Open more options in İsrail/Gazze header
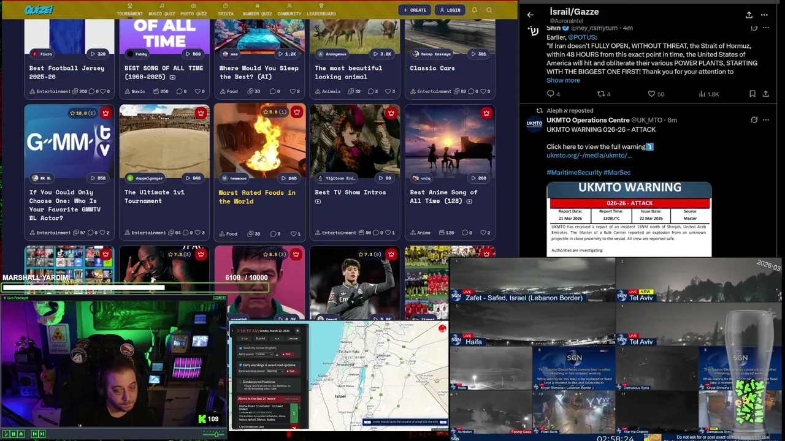785x441 pixels. click(764, 15)
